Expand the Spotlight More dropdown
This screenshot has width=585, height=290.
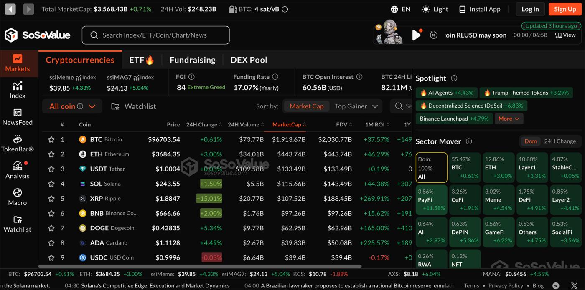pos(509,119)
